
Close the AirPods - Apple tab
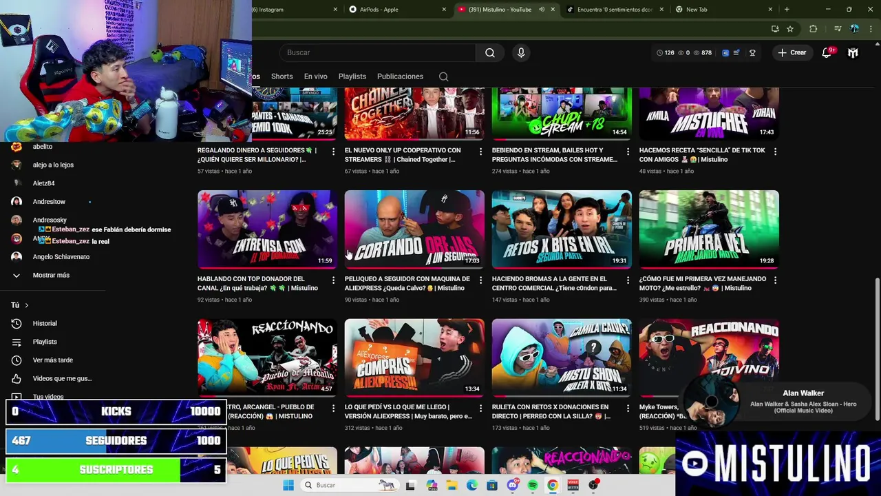(444, 10)
